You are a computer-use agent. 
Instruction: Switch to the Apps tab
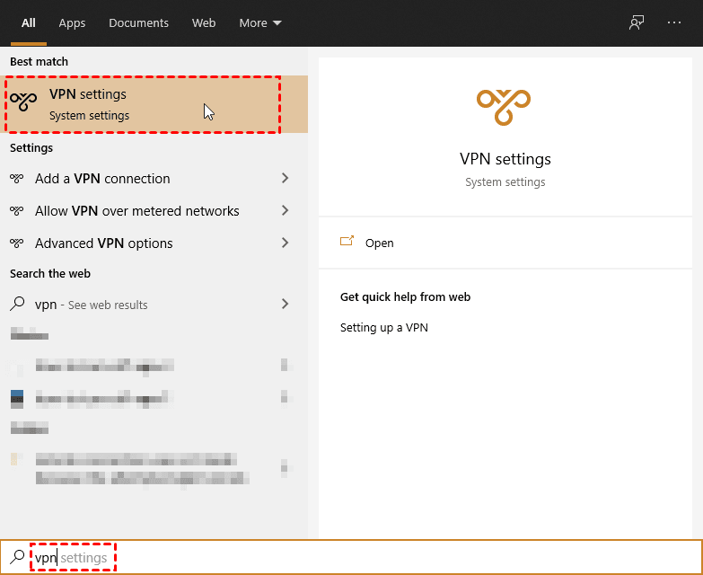point(72,22)
